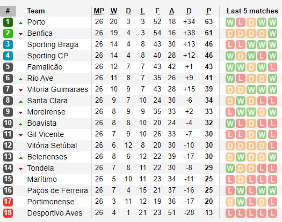
Task: Click Porto's green position 1 badge
Action: [8, 22]
